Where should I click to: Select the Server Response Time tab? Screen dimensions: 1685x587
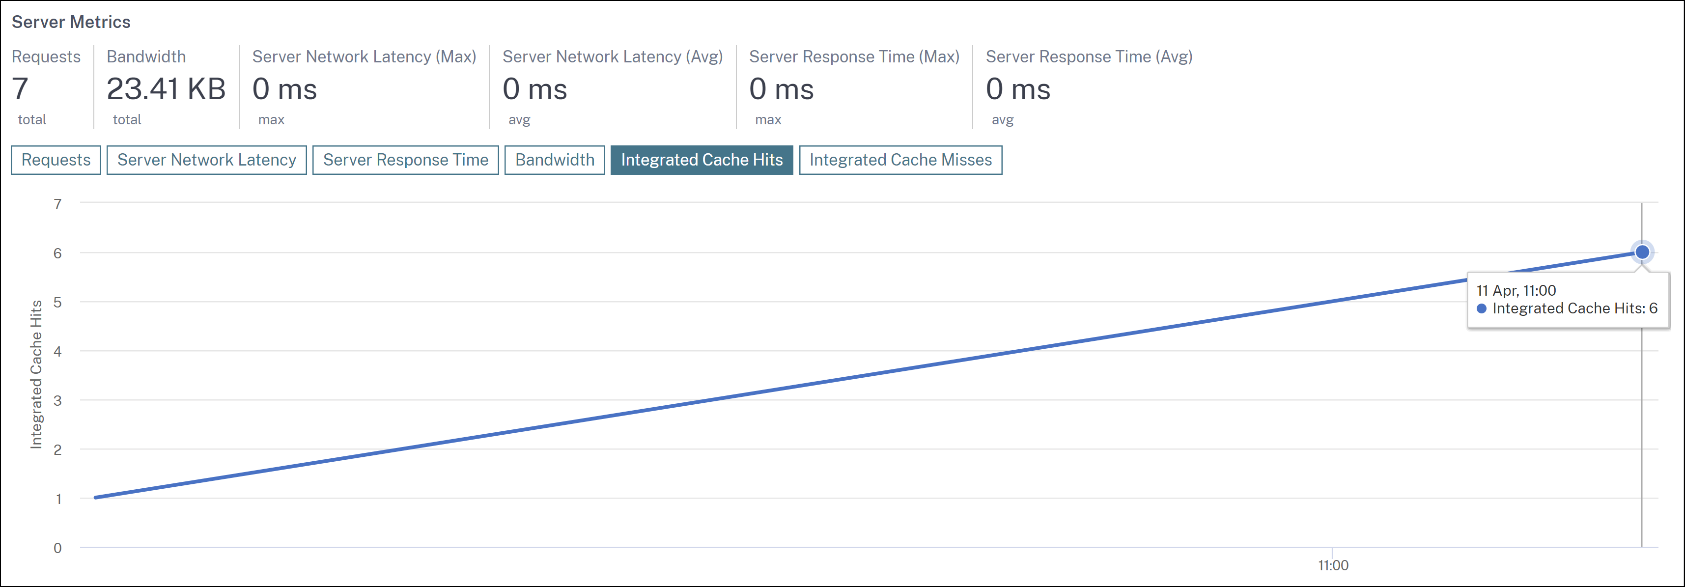click(406, 160)
